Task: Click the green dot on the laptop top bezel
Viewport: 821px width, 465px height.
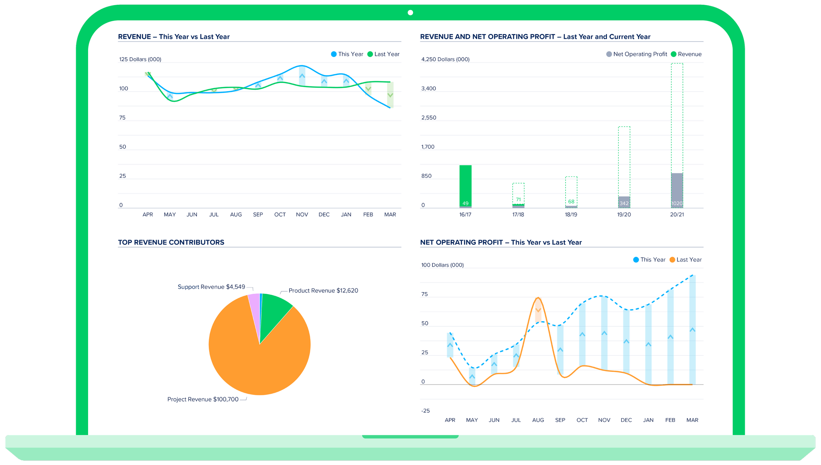Action: (x=410, y=13)
